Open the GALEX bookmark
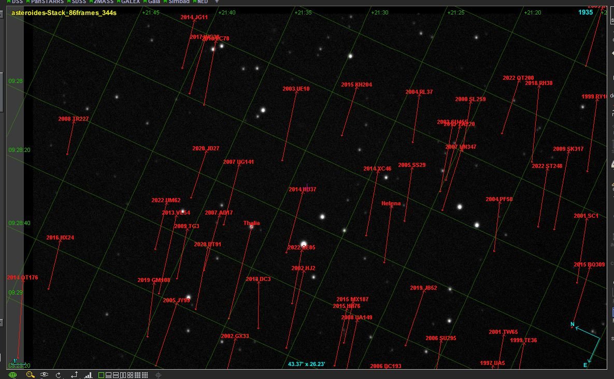This screenshot has width=614, height=379. pyautogui.click(x=128, y=2)
